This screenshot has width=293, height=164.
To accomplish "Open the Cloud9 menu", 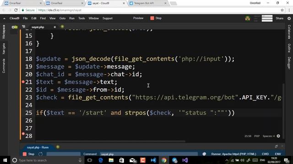I will click(x=14, y=18).
